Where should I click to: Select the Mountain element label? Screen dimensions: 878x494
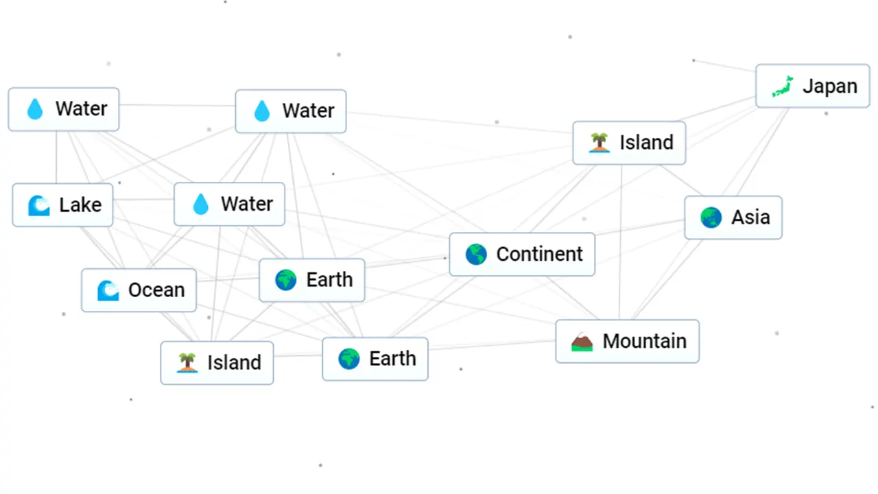click(644, 342)
